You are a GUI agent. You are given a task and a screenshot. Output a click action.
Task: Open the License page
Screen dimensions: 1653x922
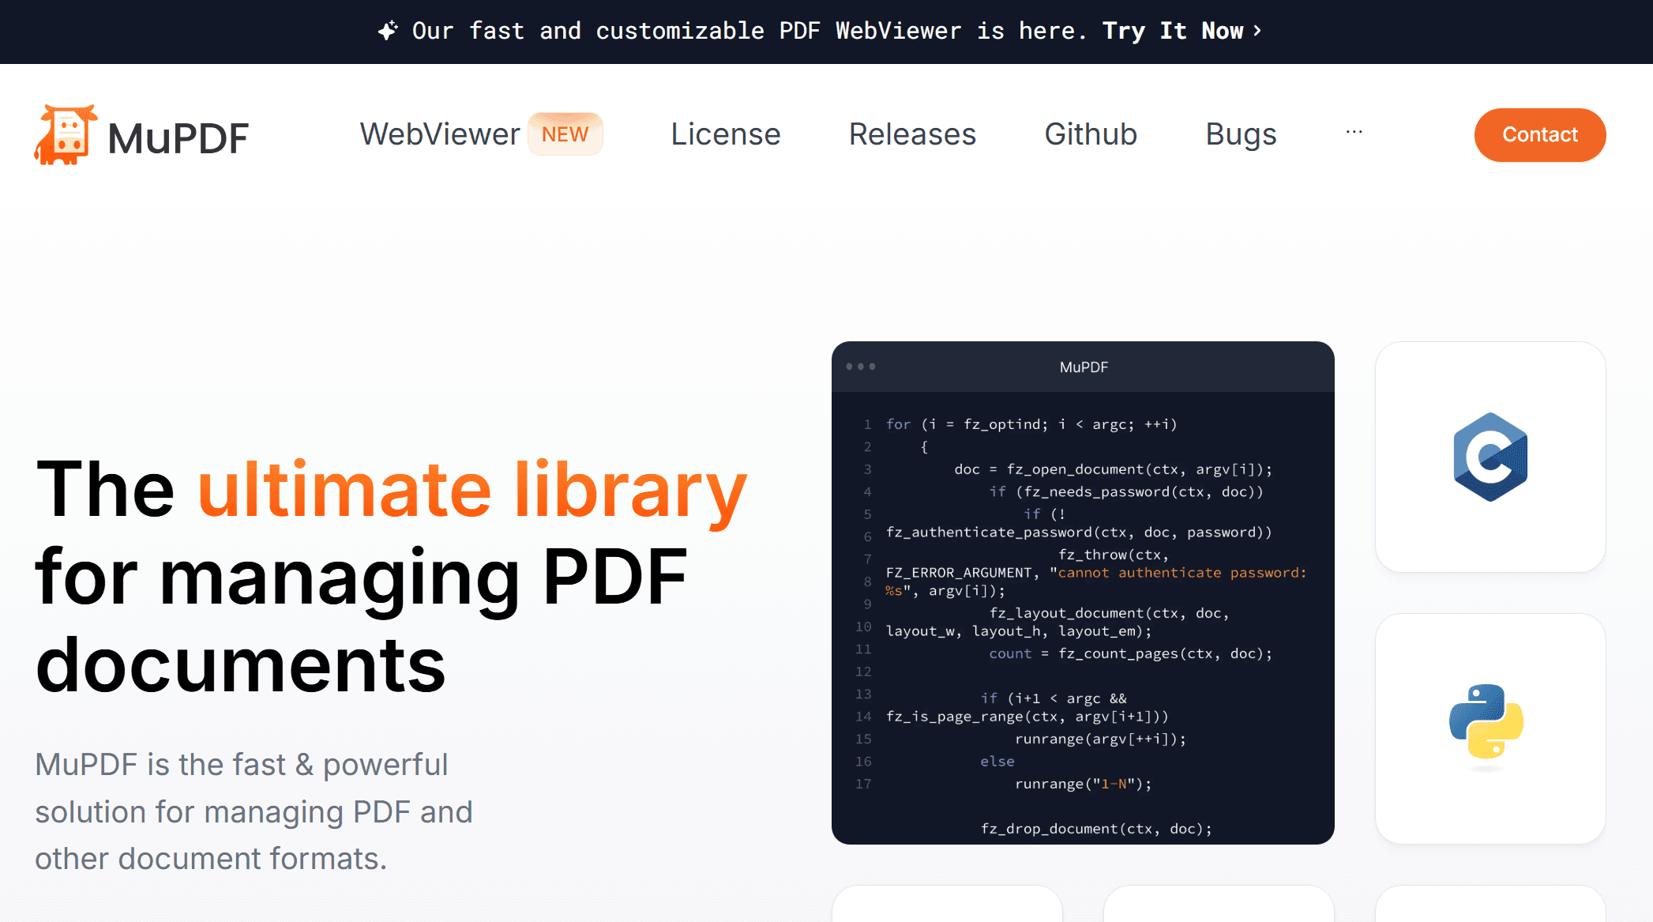click(x=726, y=134)
